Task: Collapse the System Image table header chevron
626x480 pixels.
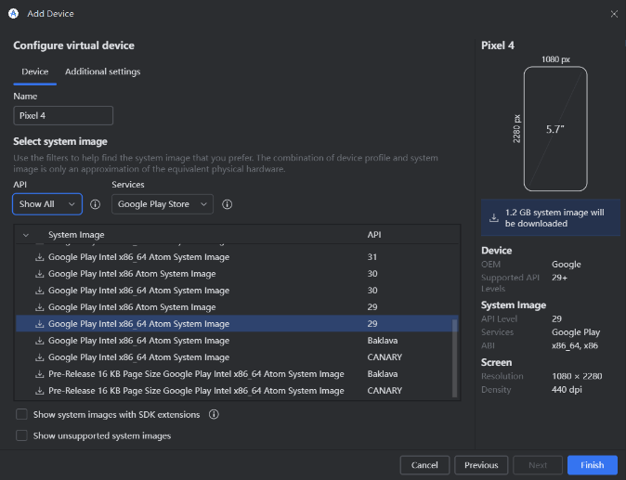Action: pyautogui.click(x=25, y=235)
